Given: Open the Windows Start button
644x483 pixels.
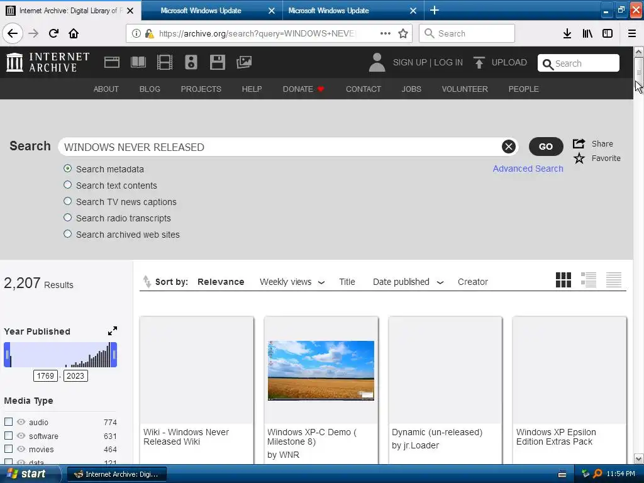Looking at the screenshot, I should pos(29,474).
